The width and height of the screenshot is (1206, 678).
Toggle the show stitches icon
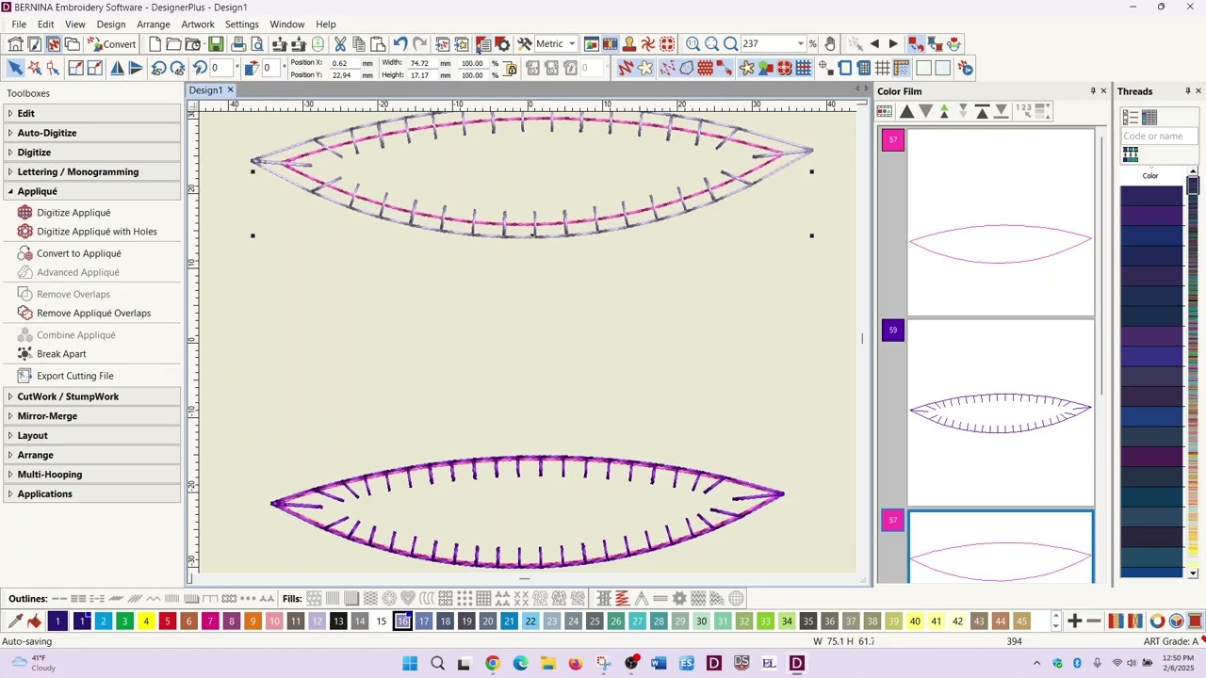coord(626,68)
